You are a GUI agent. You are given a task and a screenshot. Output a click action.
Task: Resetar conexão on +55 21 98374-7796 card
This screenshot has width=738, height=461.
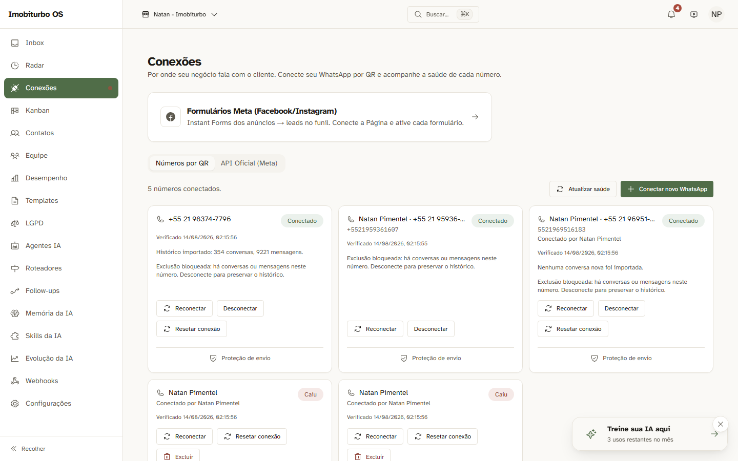pos(192,329)
